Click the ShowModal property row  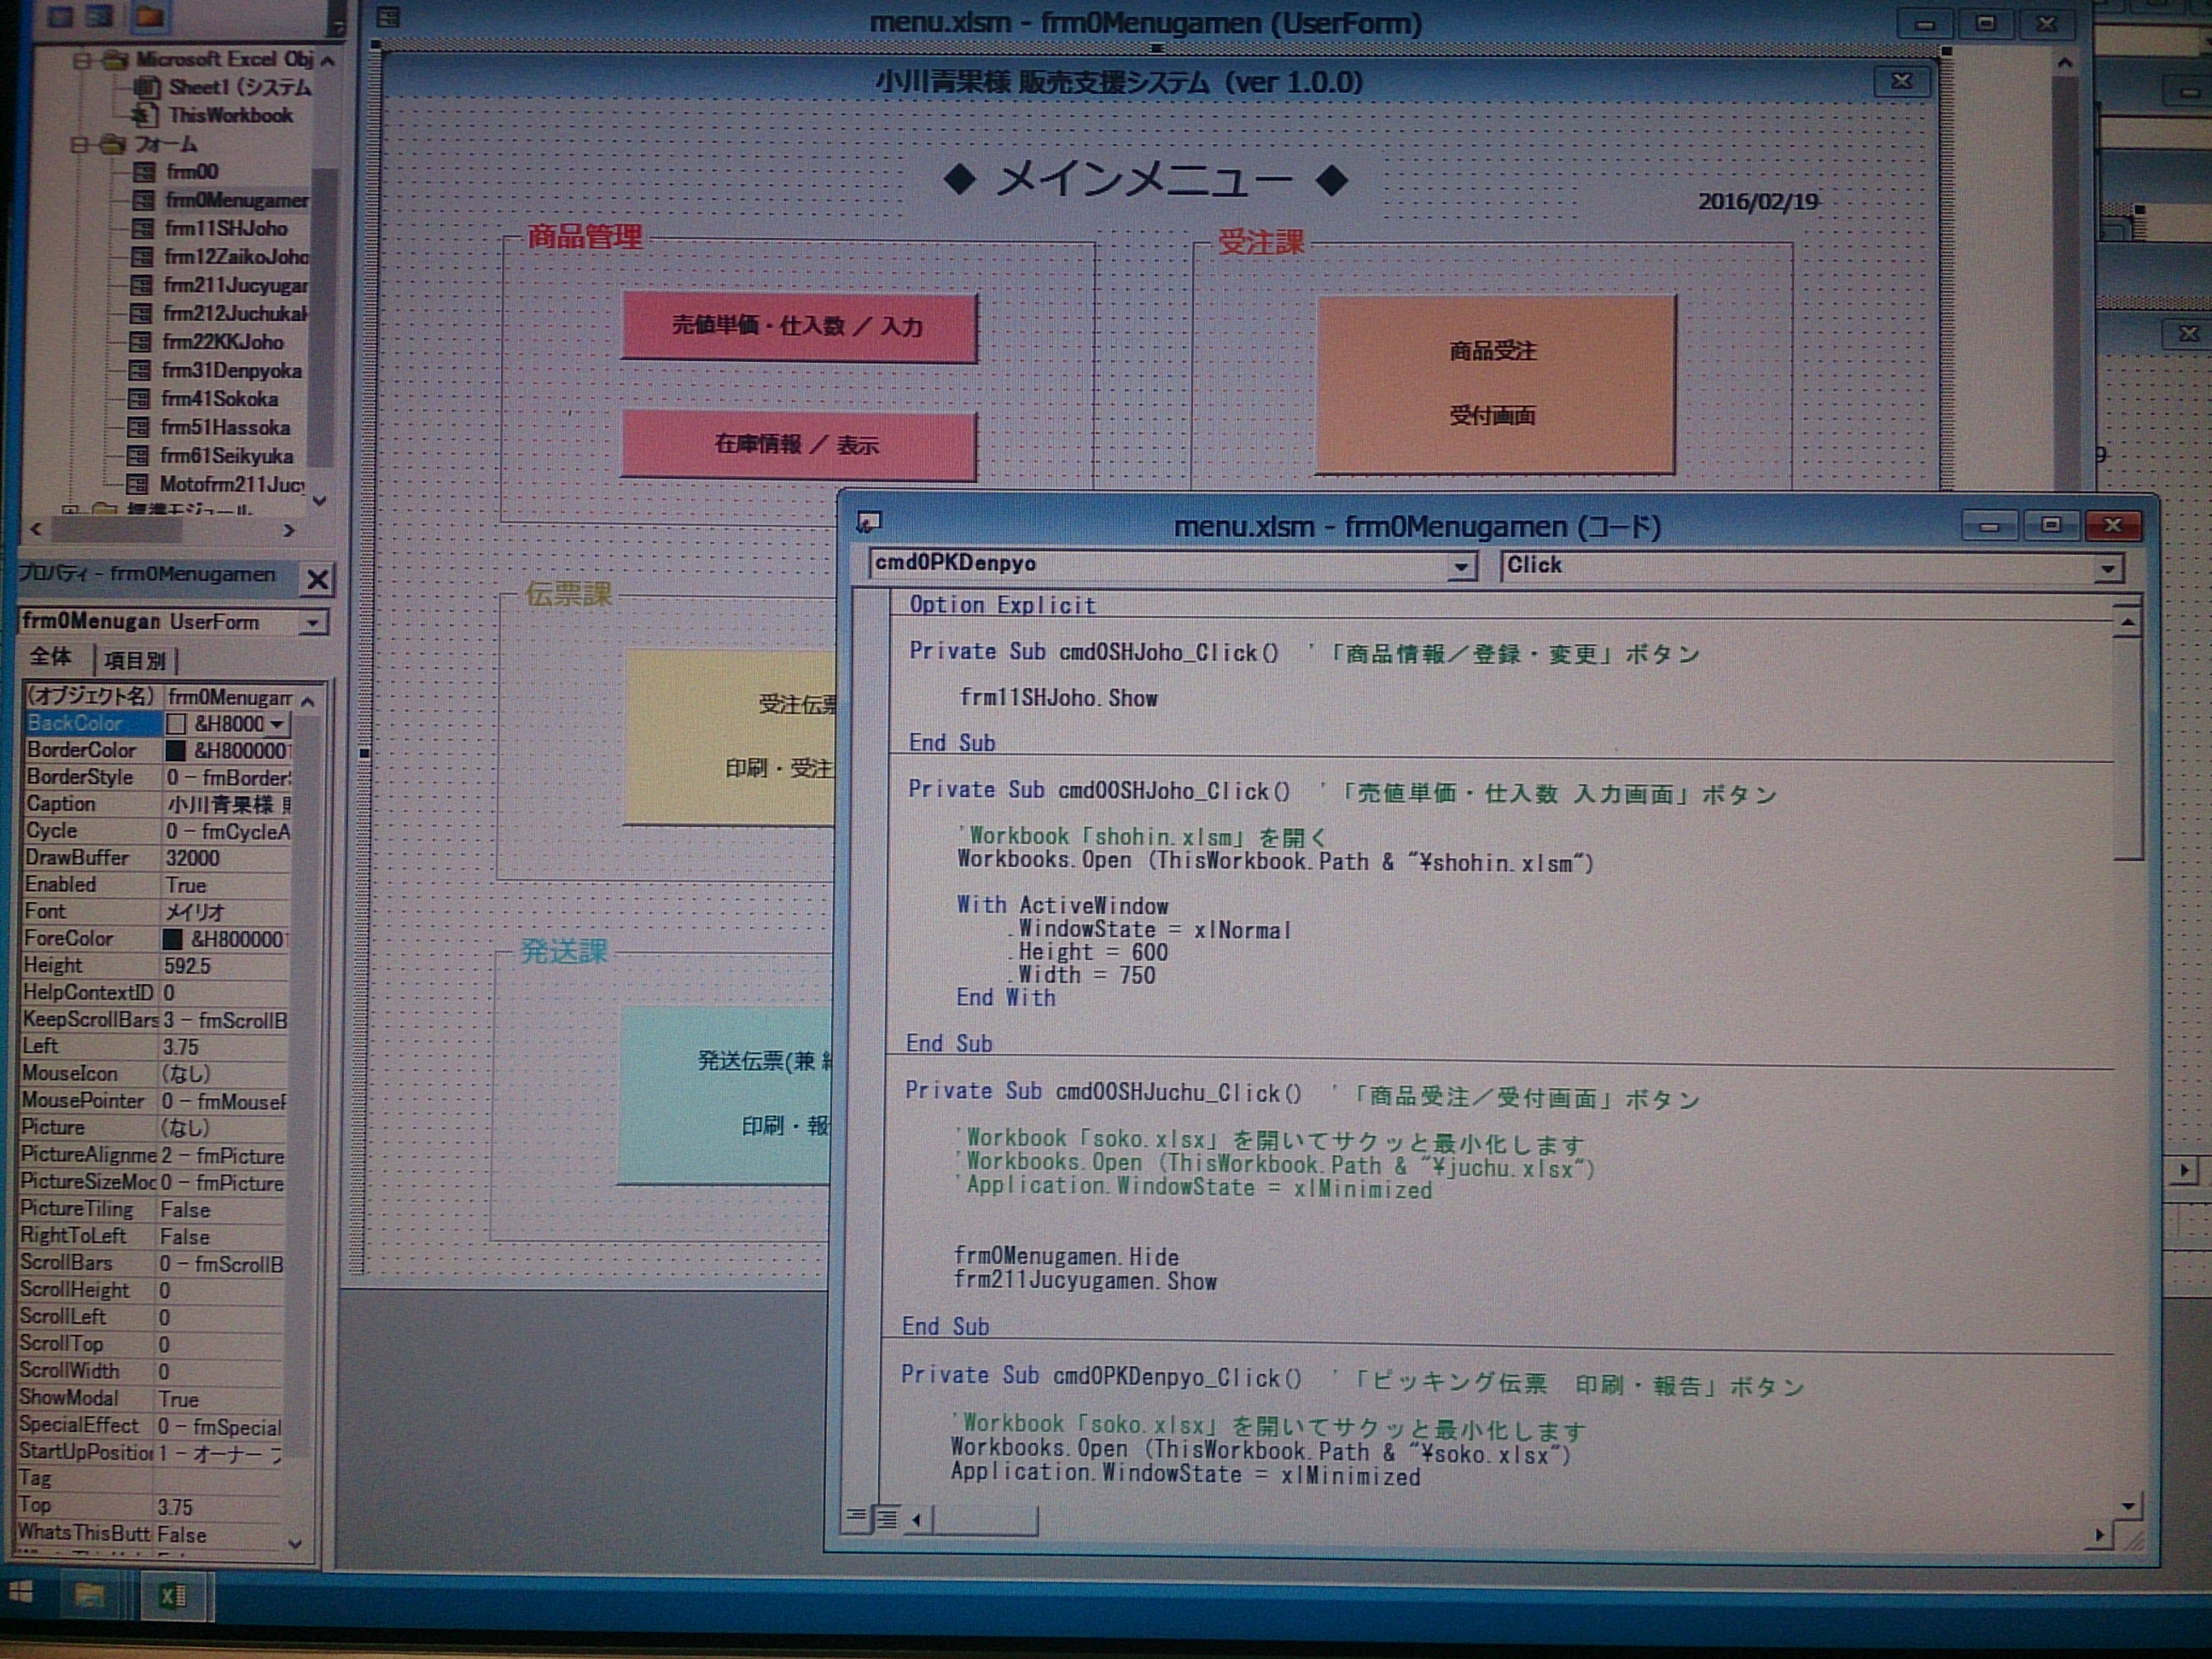(x=152, y=1398)
